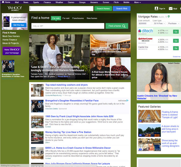Image resolution: width=181 pixels, height=167 pixels.
Task: Click the Capital One lender name
Action: [143, 47]
